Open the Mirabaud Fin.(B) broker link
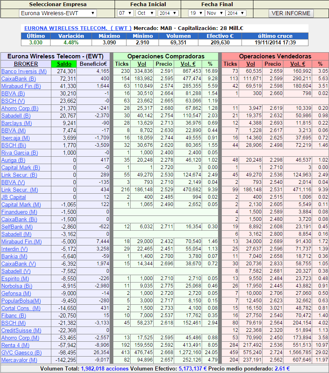Viewport: 329px width, 373px height. [x=21, y=86]
